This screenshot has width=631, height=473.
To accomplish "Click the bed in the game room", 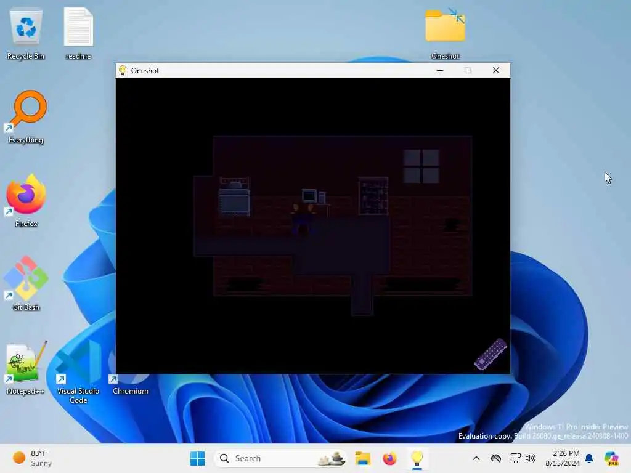I will [x=235, y=196].
